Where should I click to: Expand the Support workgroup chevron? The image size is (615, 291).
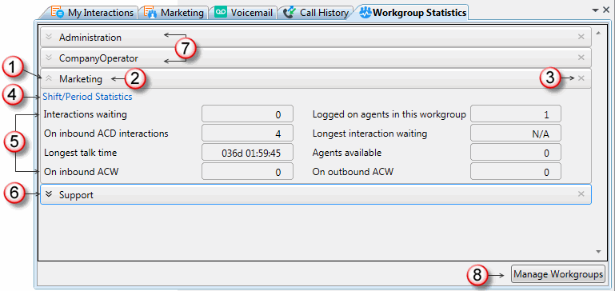click(x=49, y=194)
